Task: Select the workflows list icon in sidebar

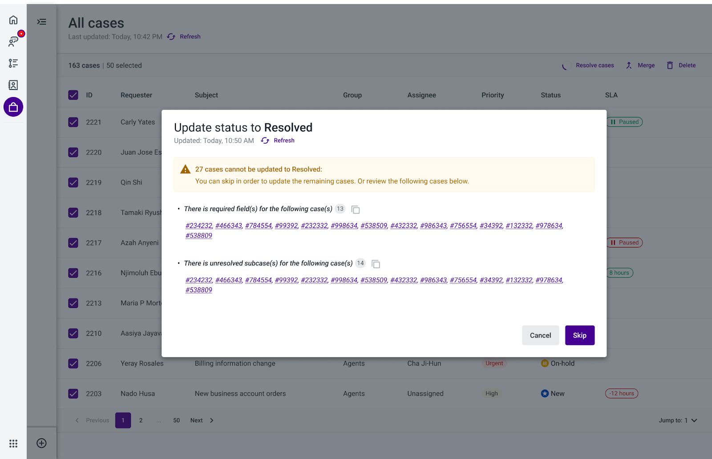Action: (x=13, y=63)
